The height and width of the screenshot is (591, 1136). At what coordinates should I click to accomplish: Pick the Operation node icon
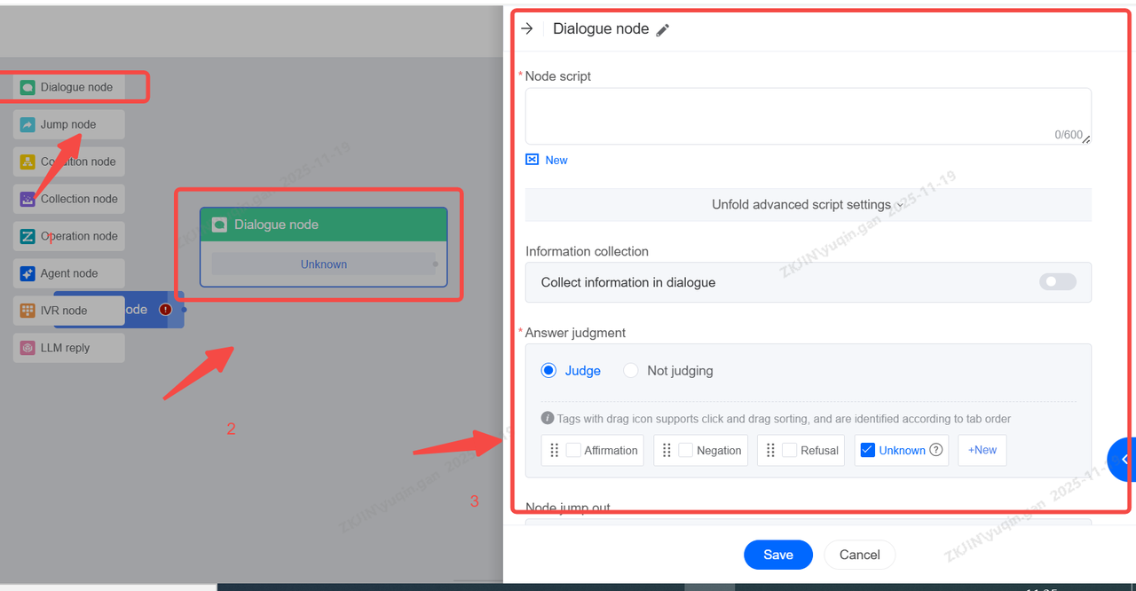point(28,236)
